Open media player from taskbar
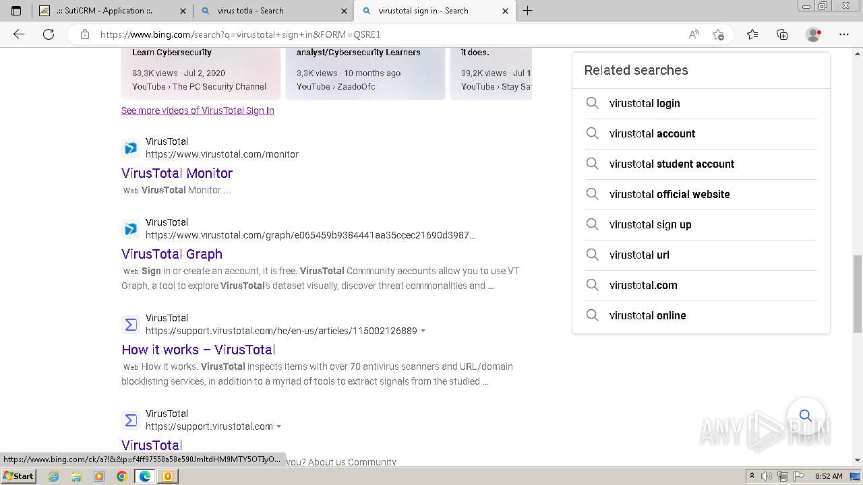The width and height of the screenshot is (863, 485). [x=99, y=476]
